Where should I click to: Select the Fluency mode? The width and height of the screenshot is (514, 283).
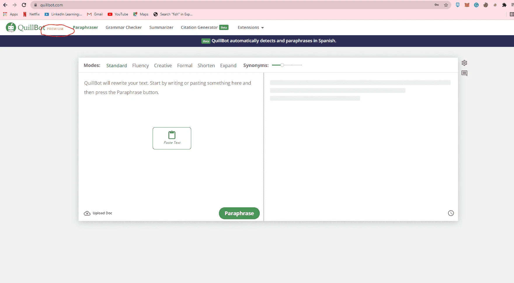pos(140,66)
